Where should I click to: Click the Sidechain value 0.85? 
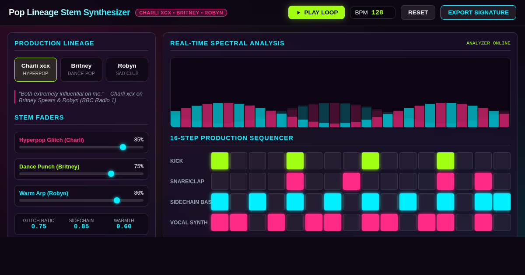[81, 227]
